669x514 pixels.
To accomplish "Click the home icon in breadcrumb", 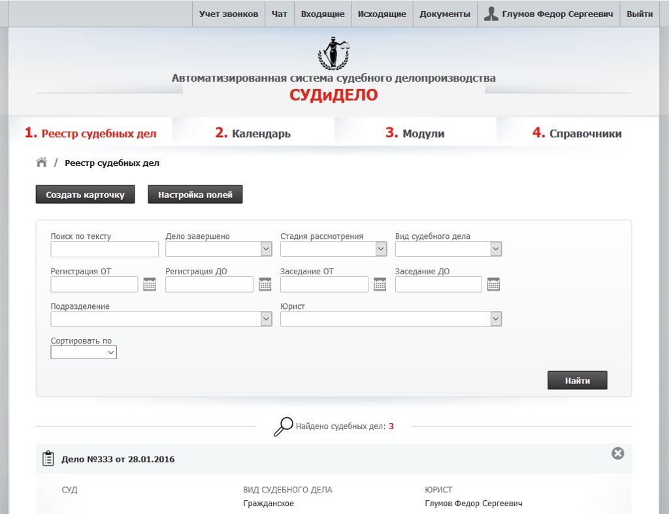I will [x=42, y=163].
